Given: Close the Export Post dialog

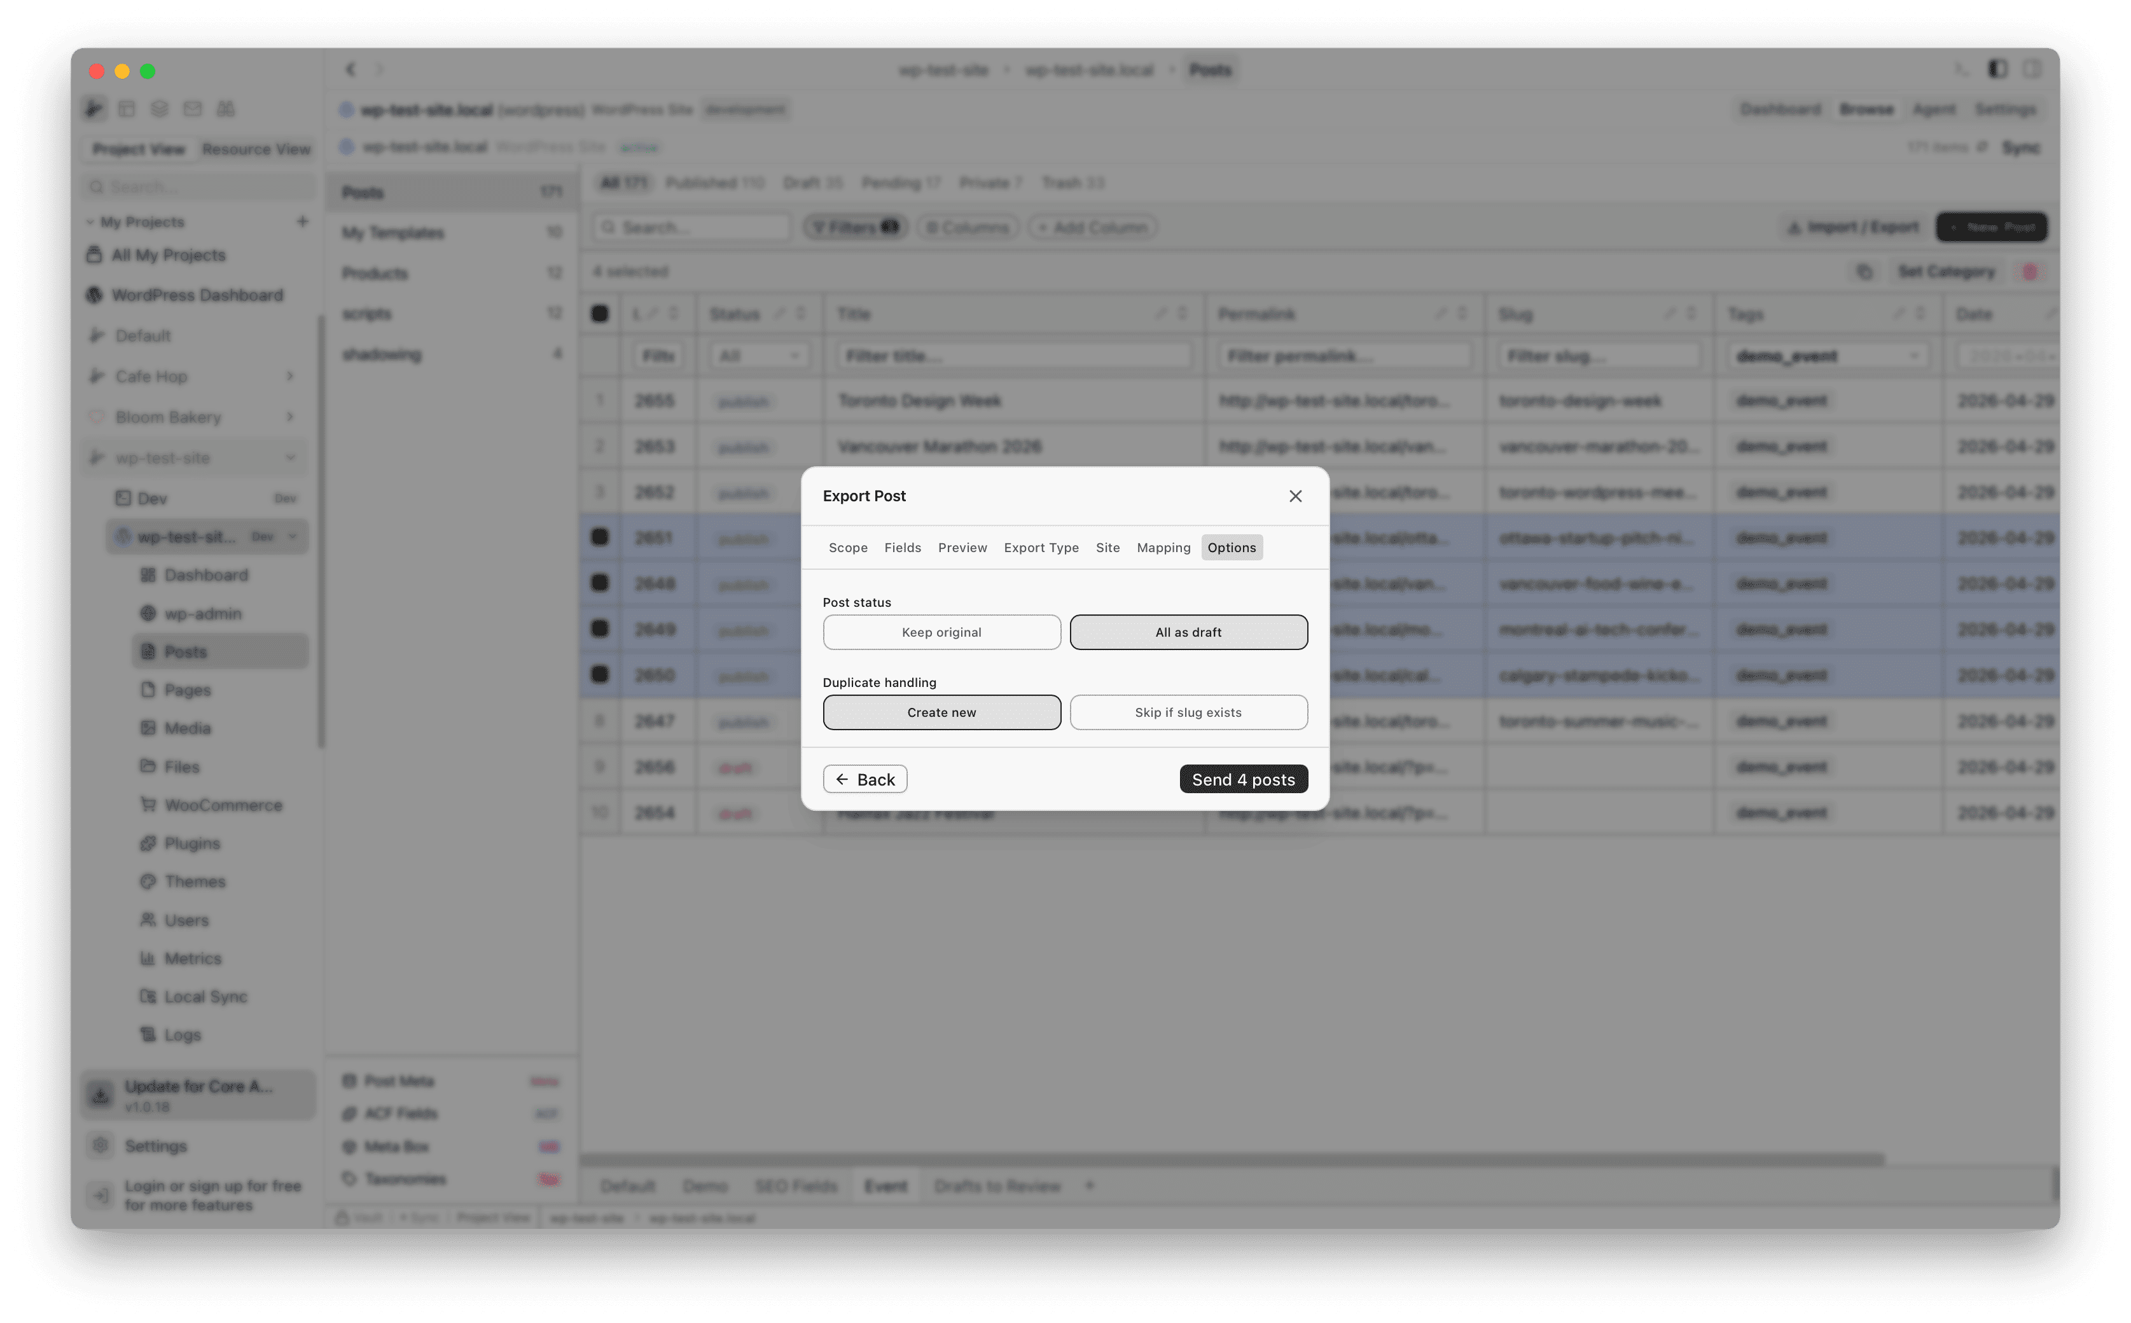Looking at the screenshot, I should point(1295,496).
